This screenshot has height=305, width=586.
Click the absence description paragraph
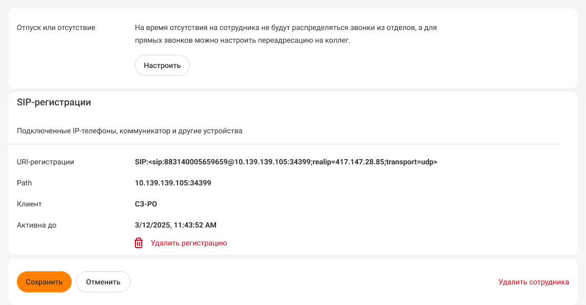(x=286, y=34)
